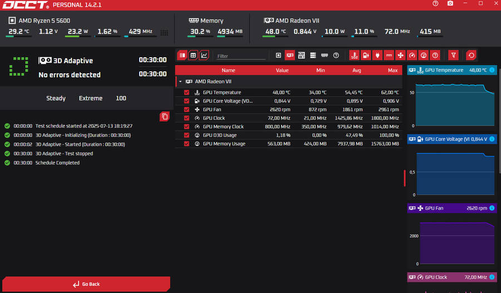501x293 pixels.
Task: Switch to the graph view icon
Action: [204, 56]
